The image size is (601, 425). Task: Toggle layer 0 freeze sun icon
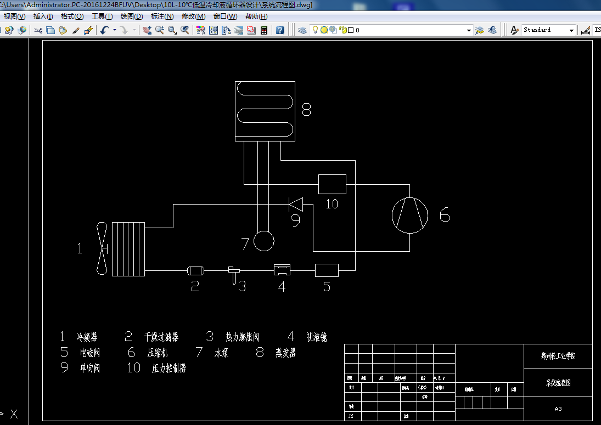(x=324, y=30)
